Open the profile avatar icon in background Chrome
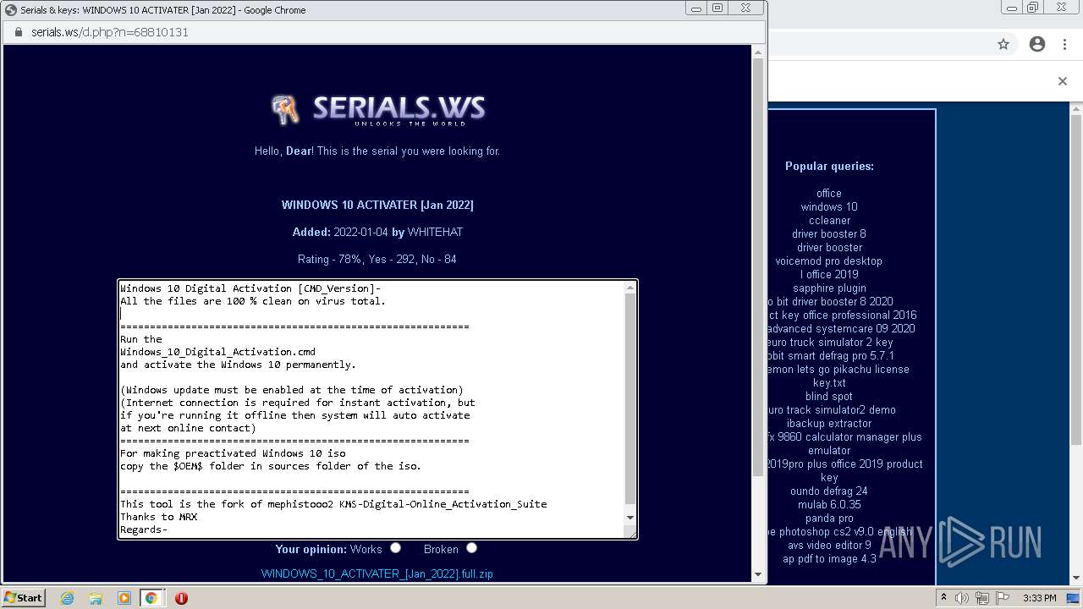This screenshot has height=609, width=1083. click(x=1037, y=45)
